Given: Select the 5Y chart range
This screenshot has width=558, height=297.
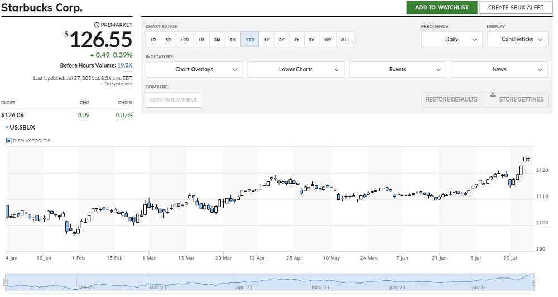Looking at the screenshot, I should 311,40.
